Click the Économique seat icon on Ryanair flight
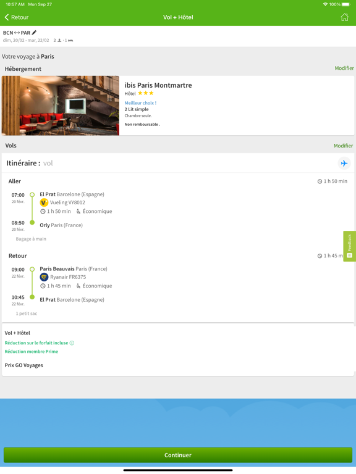The image size is (356, 474). (78, 286)
